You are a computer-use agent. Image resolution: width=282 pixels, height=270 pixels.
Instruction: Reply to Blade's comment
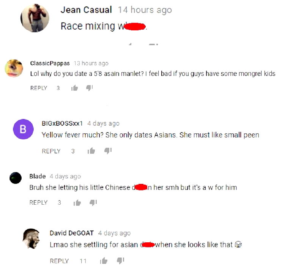pos(38,202)
